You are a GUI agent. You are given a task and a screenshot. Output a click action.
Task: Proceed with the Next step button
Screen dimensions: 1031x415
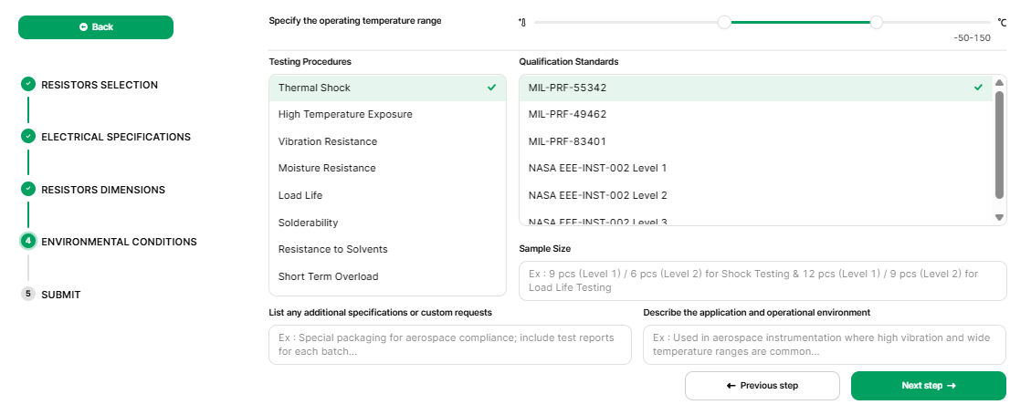click(928, 386)
